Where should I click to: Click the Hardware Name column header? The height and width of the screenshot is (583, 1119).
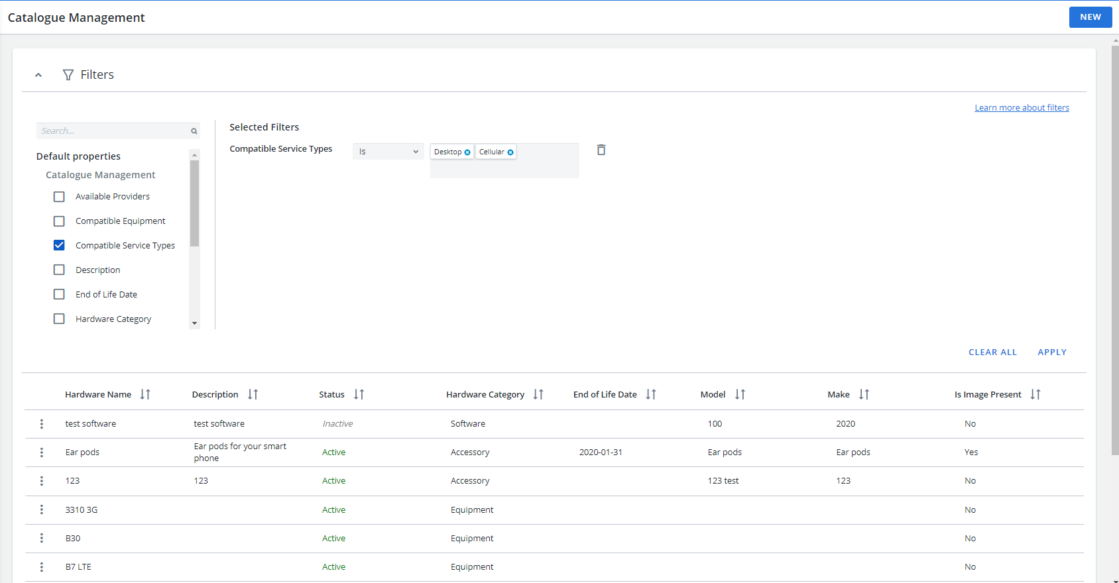click(x=98, y=394)
